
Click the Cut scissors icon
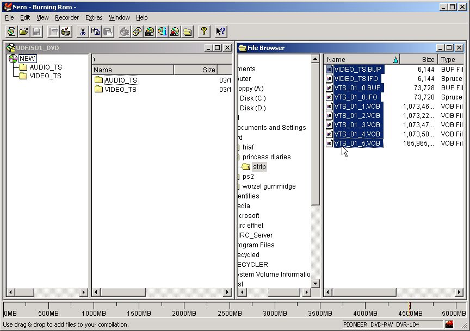tap(83, 32)
